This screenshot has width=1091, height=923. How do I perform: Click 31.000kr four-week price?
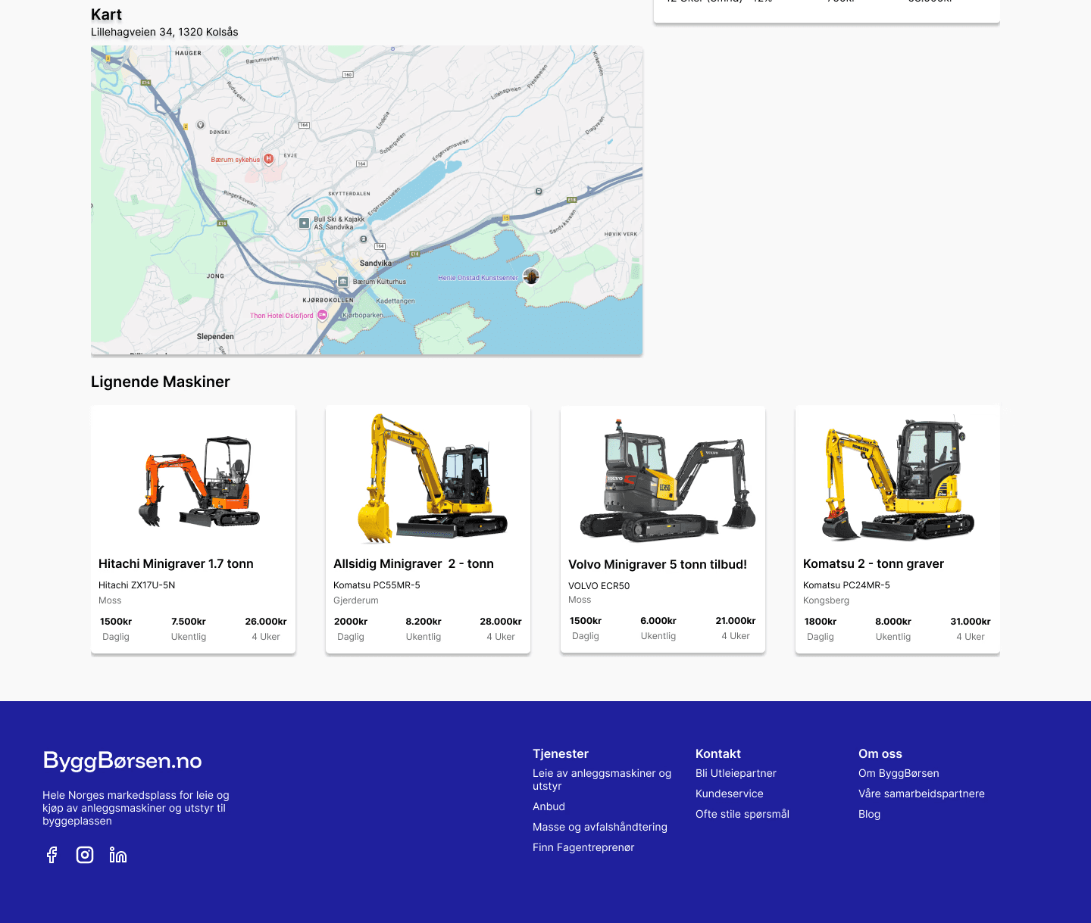pyautogui.click(x=971, y=622)
